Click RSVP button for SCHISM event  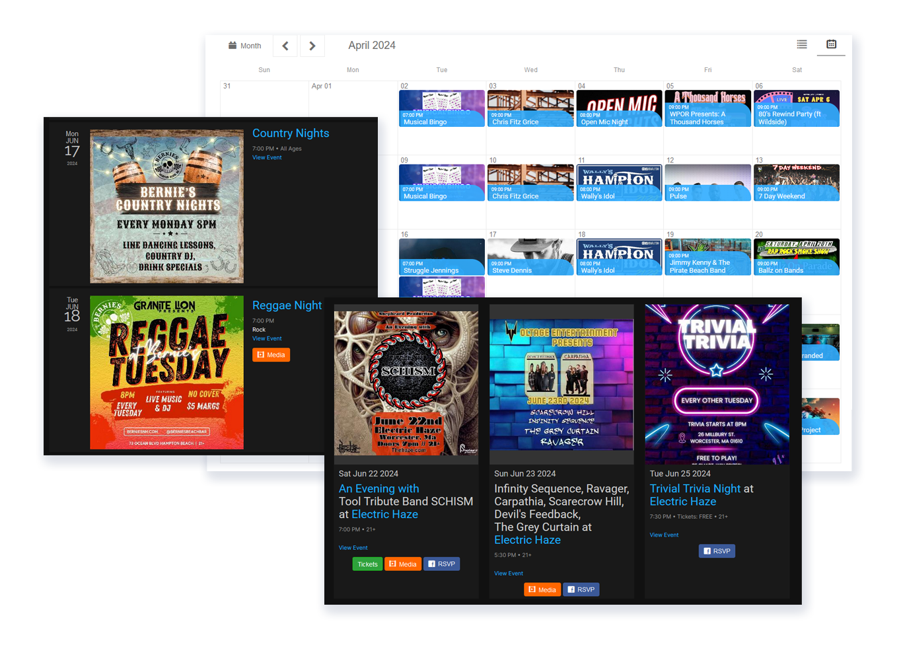[x=441, y=564]
